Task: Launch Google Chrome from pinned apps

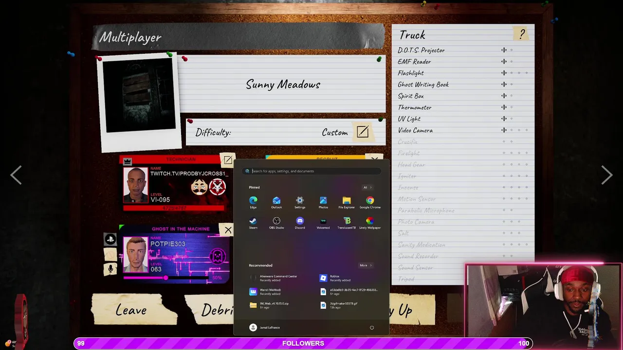Action: pyautogui.click(x=370, y=203)
